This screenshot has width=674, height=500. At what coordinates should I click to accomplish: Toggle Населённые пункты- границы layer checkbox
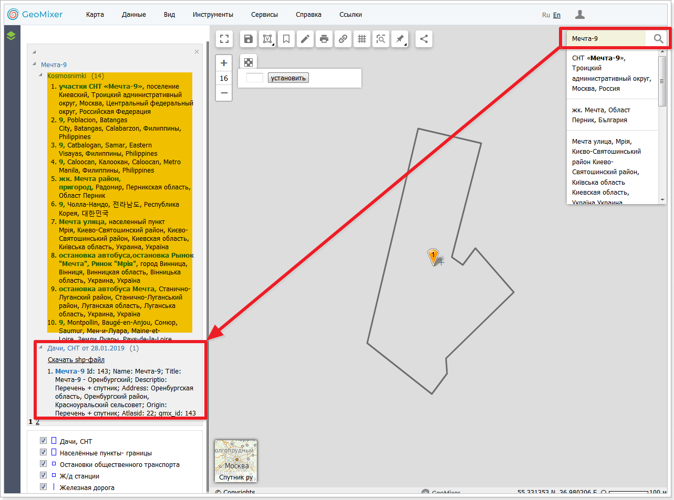(x=44, y=452)
